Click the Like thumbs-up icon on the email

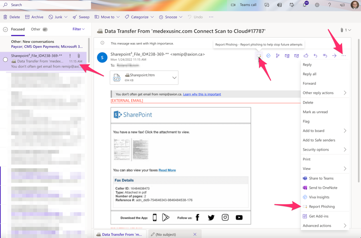[306, 56]
